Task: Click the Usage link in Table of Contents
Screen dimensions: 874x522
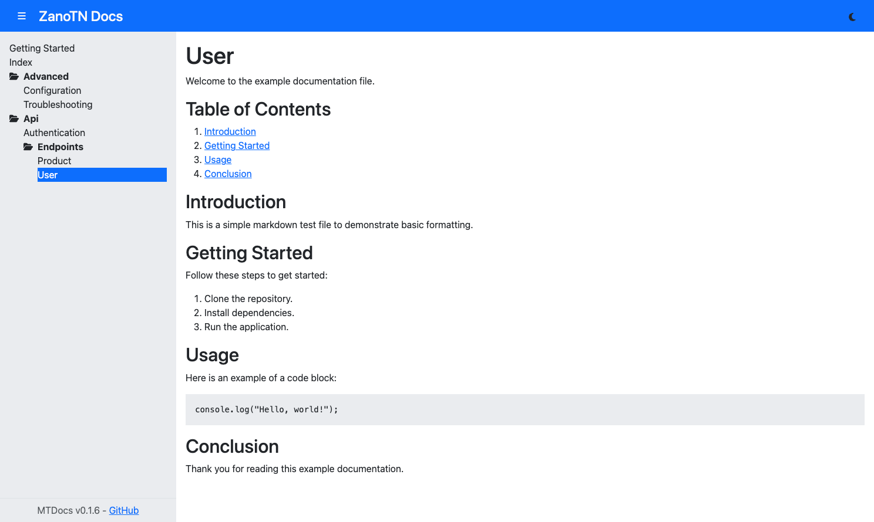Action: 217,160
